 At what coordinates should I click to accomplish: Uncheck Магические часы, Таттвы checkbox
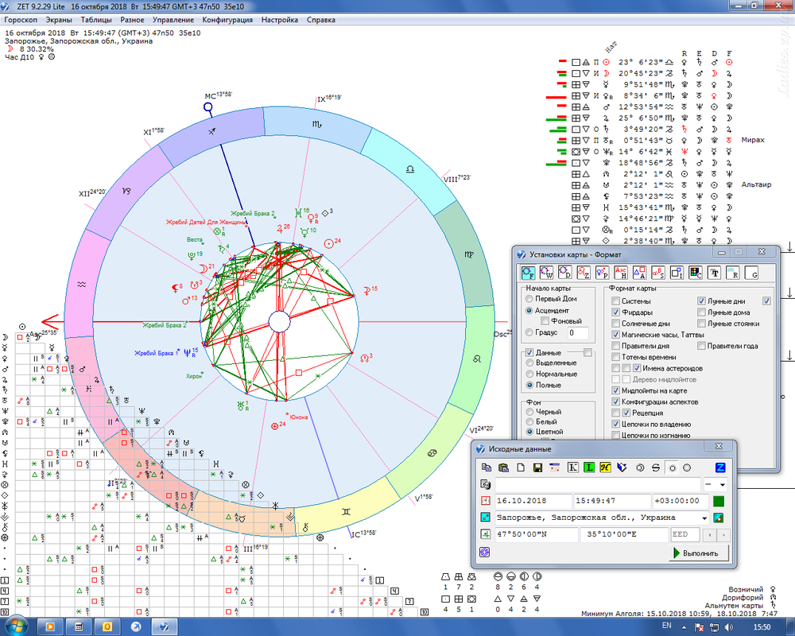pyautogui.click(x=615, y=335)
